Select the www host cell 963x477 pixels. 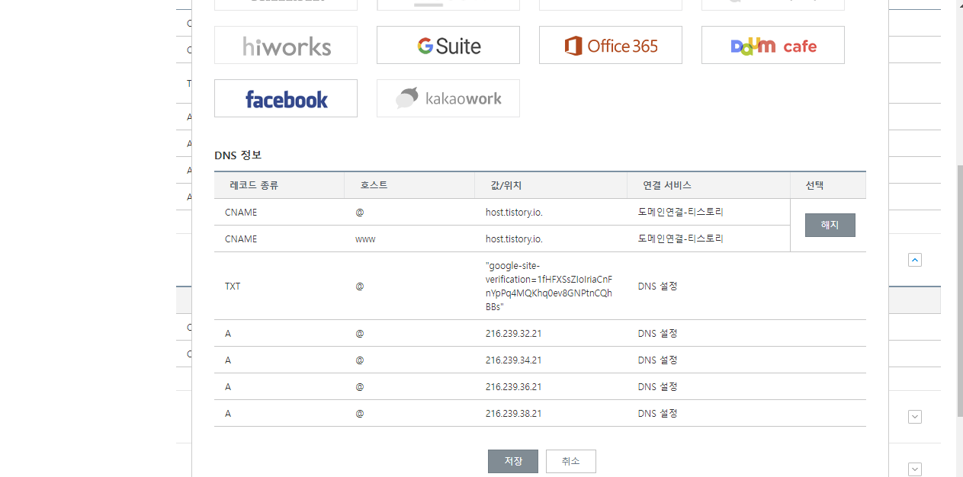tap(365, 238)
